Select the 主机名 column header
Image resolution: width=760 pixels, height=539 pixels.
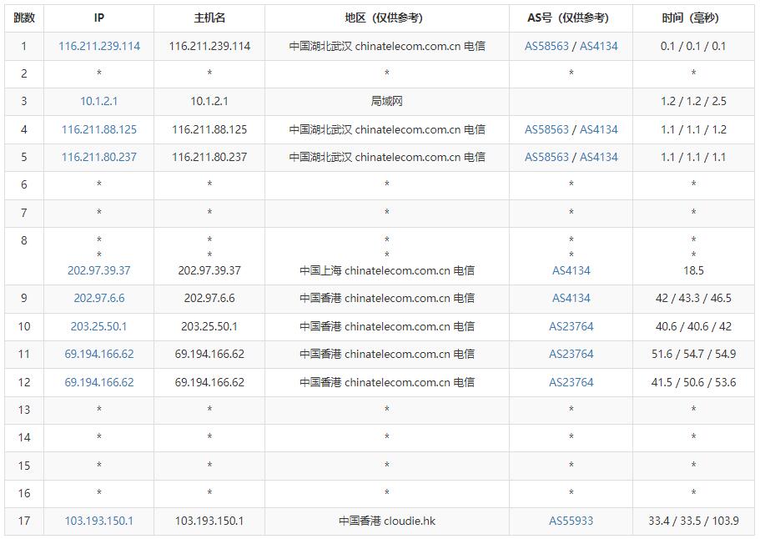click(x=209, y=18)
